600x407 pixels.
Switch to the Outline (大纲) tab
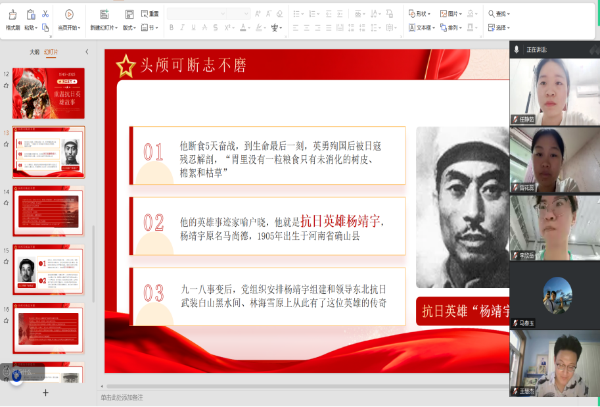pyautogui.click(x=34, y=52)
